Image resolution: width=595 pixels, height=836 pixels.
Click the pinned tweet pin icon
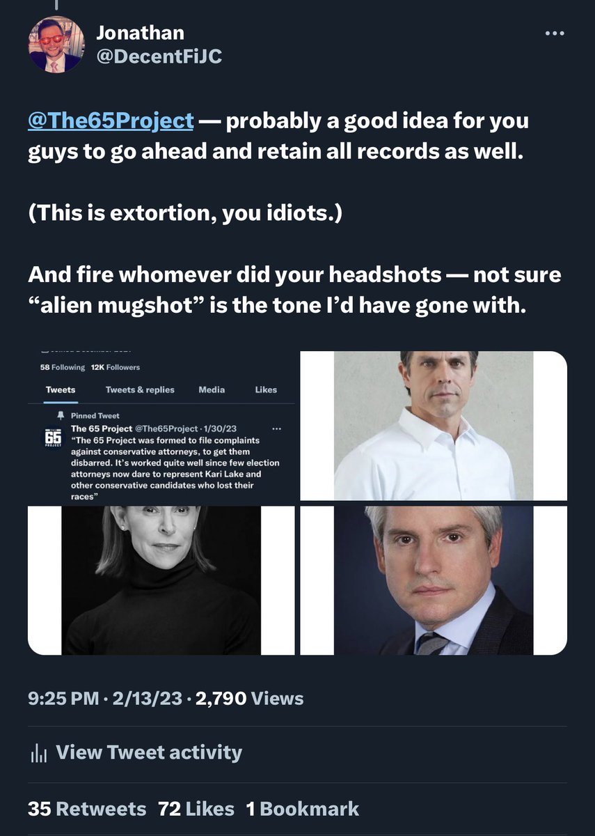[63, 415]
